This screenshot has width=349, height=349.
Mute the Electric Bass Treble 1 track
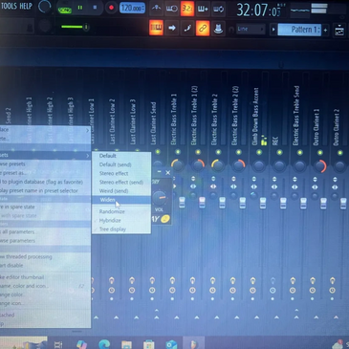tap(178, 152)
